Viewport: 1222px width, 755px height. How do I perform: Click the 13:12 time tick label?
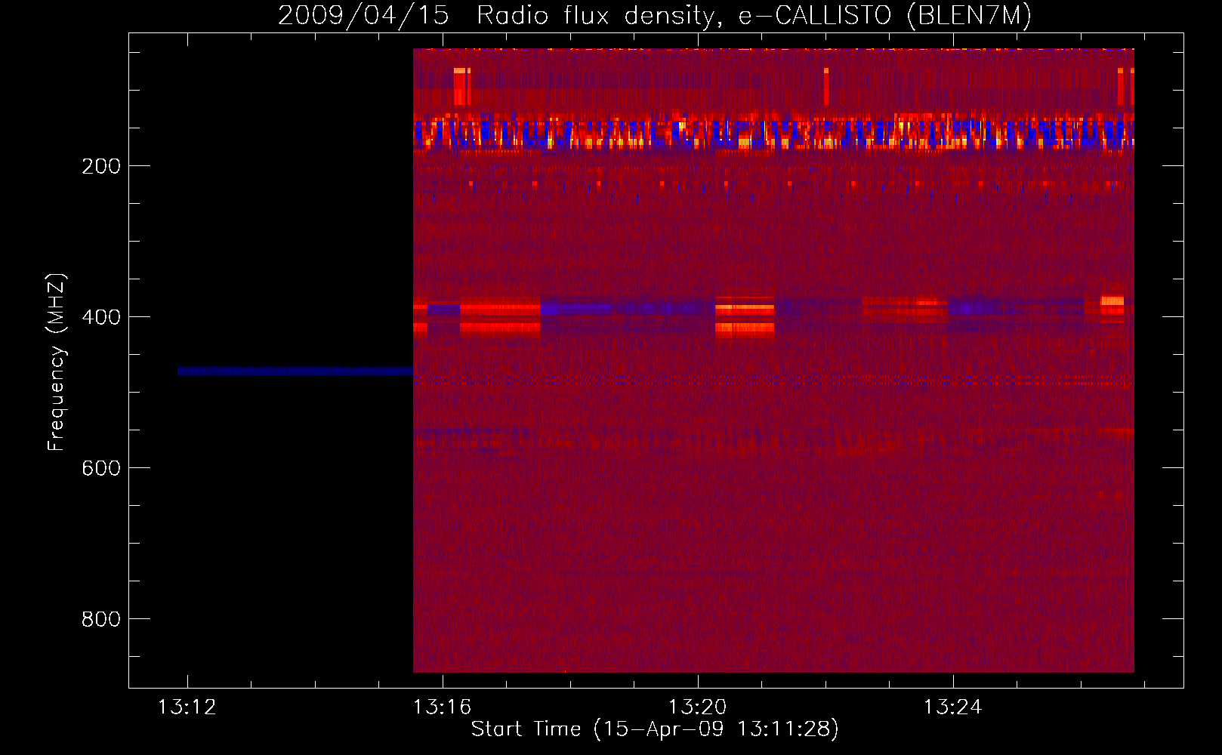click(187, 707)
